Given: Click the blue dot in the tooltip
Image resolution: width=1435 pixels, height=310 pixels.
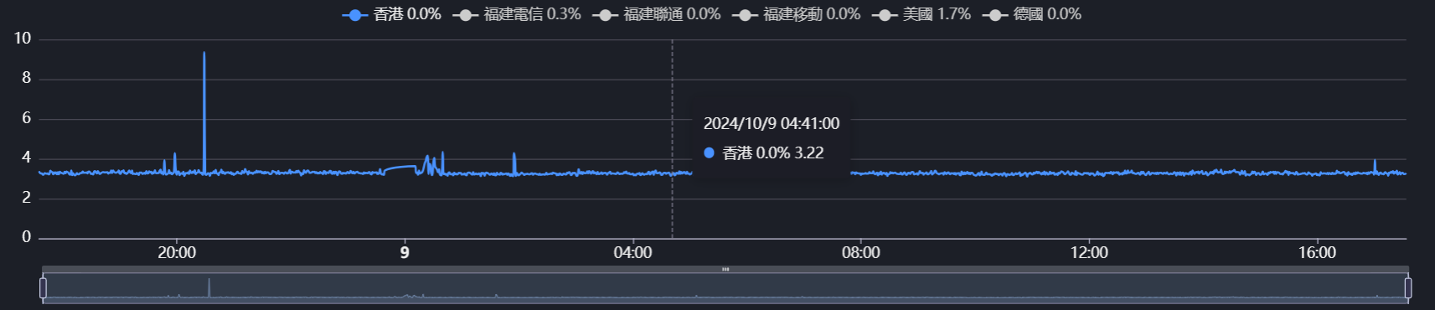Looking at the screenshot, I should pos(709,152).
